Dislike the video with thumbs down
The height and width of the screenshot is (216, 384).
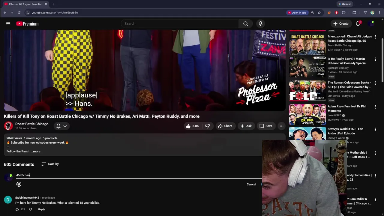pos(207,126)
